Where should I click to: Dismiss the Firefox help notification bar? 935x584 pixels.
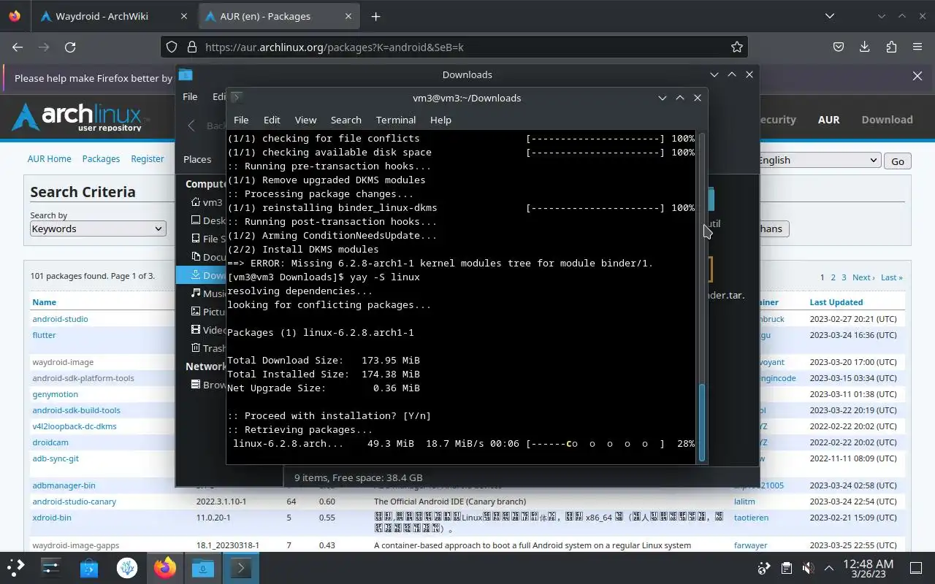coord(917,76)
